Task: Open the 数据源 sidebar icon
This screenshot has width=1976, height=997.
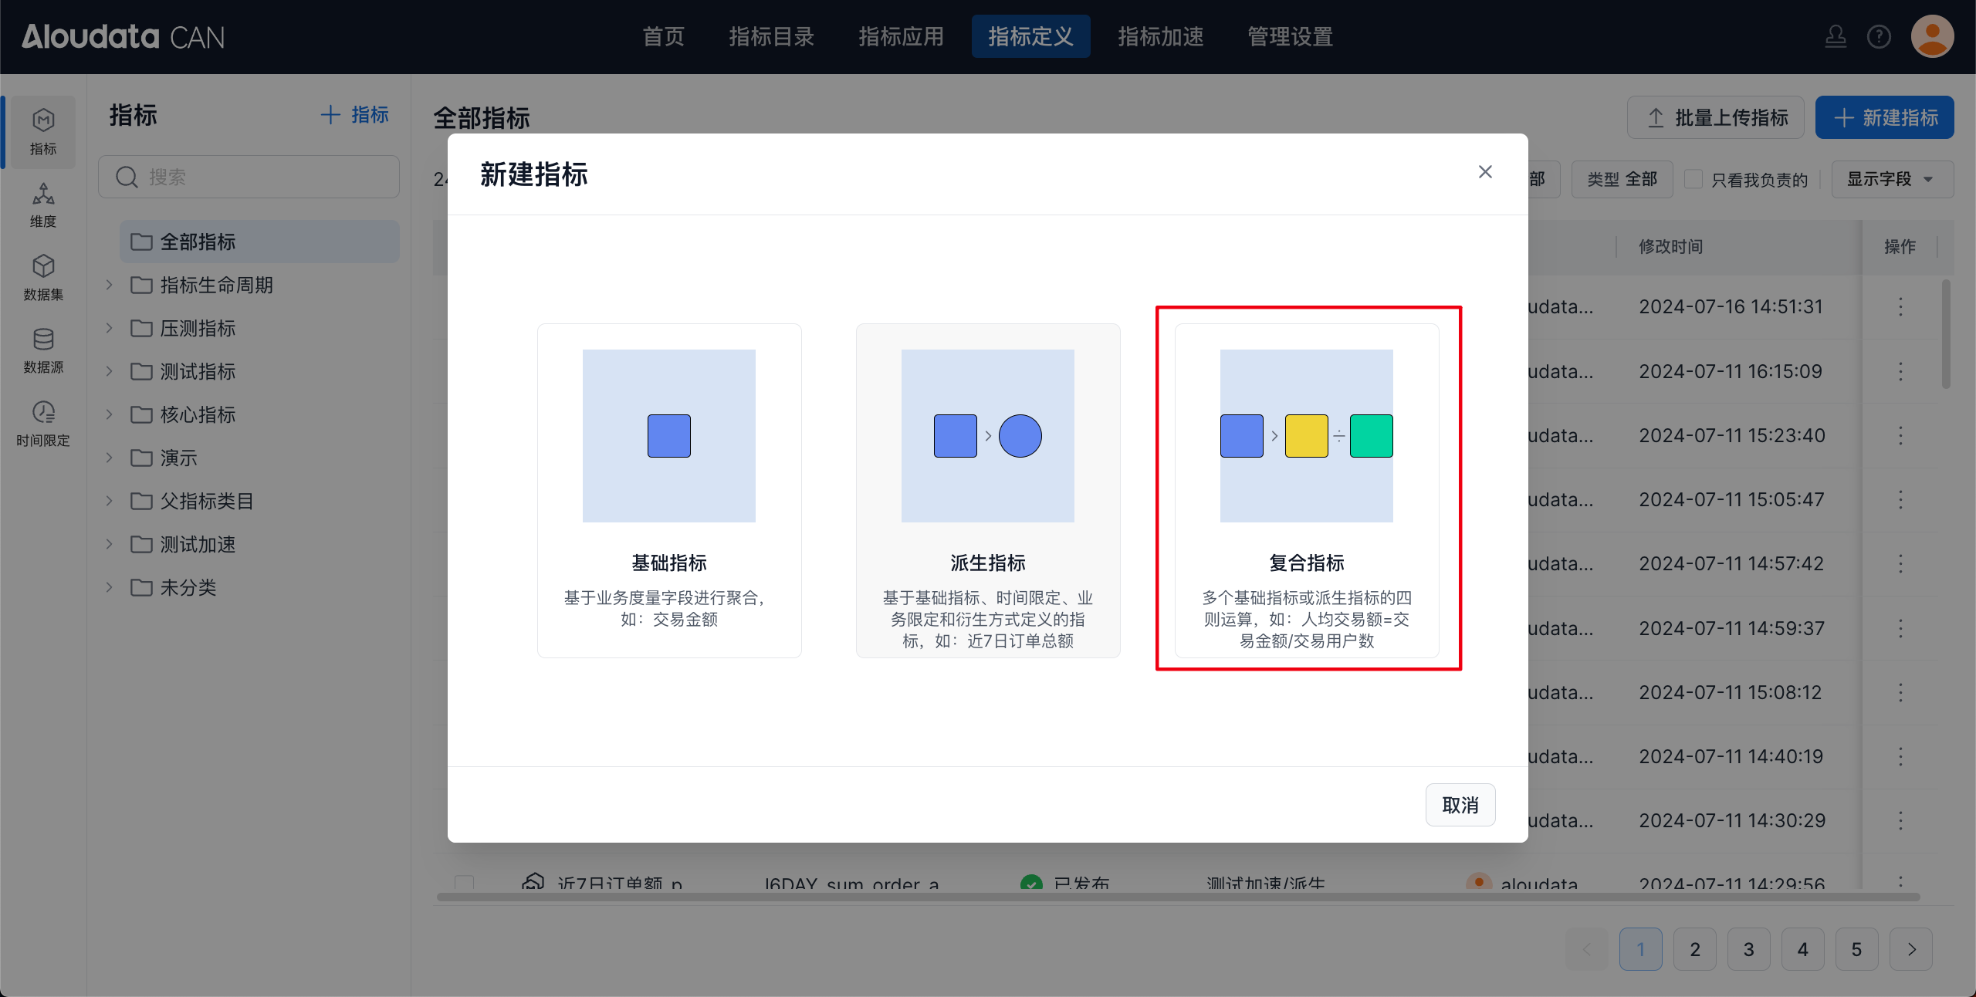Action: pyautogui.click(x=43, y=350)
